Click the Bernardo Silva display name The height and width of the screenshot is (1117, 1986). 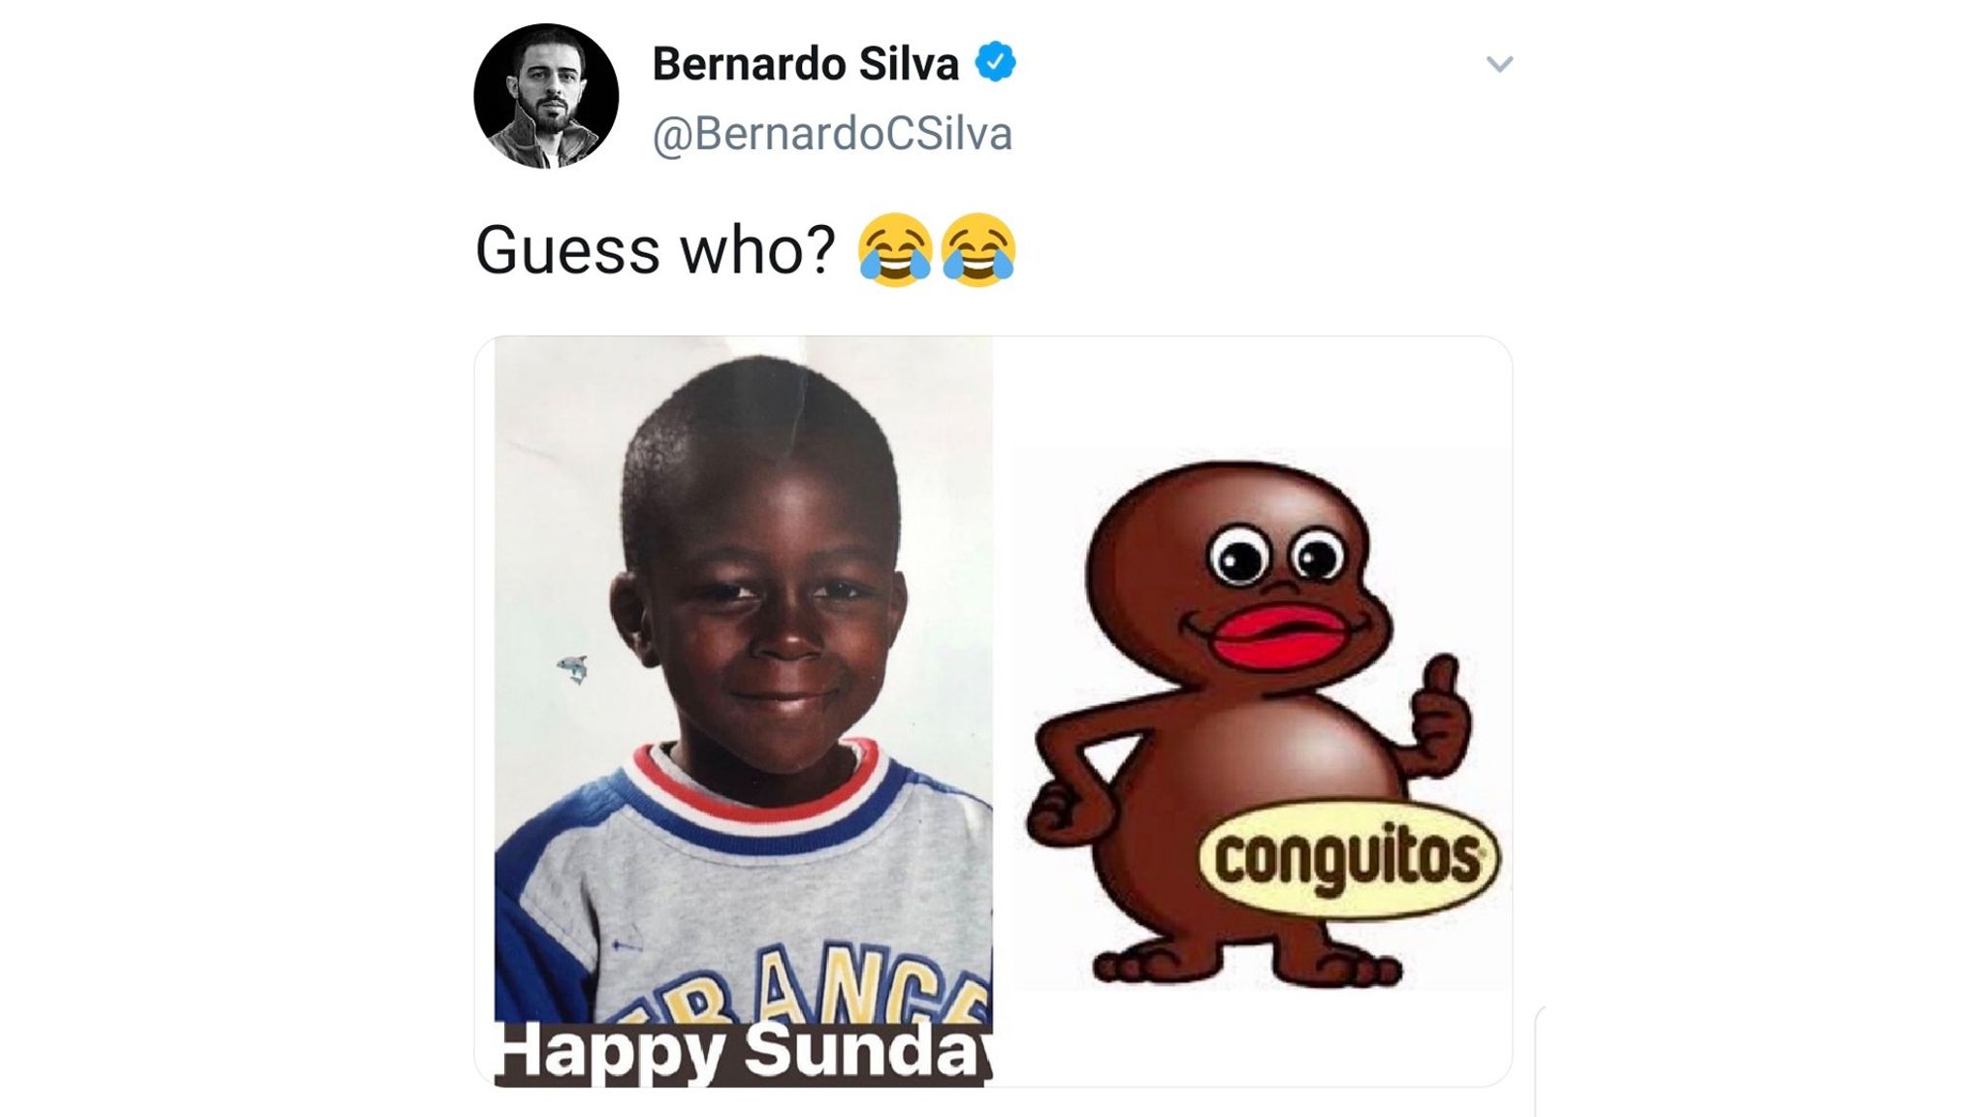(x=805, y=64)
